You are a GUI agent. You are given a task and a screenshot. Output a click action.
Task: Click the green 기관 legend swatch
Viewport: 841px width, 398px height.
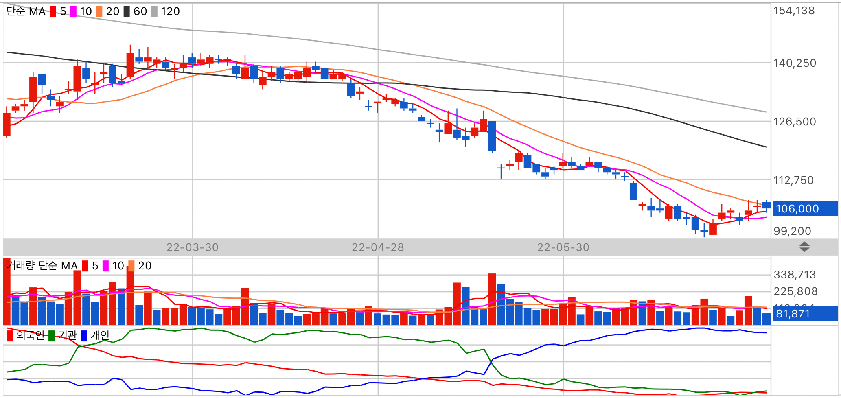coord(51,336)
